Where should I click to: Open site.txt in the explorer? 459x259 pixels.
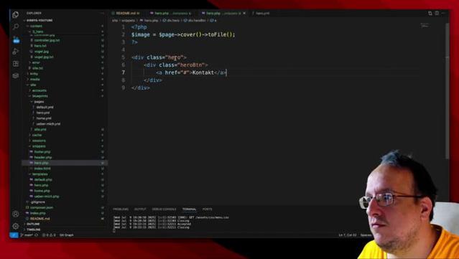(x=38, y=68)
